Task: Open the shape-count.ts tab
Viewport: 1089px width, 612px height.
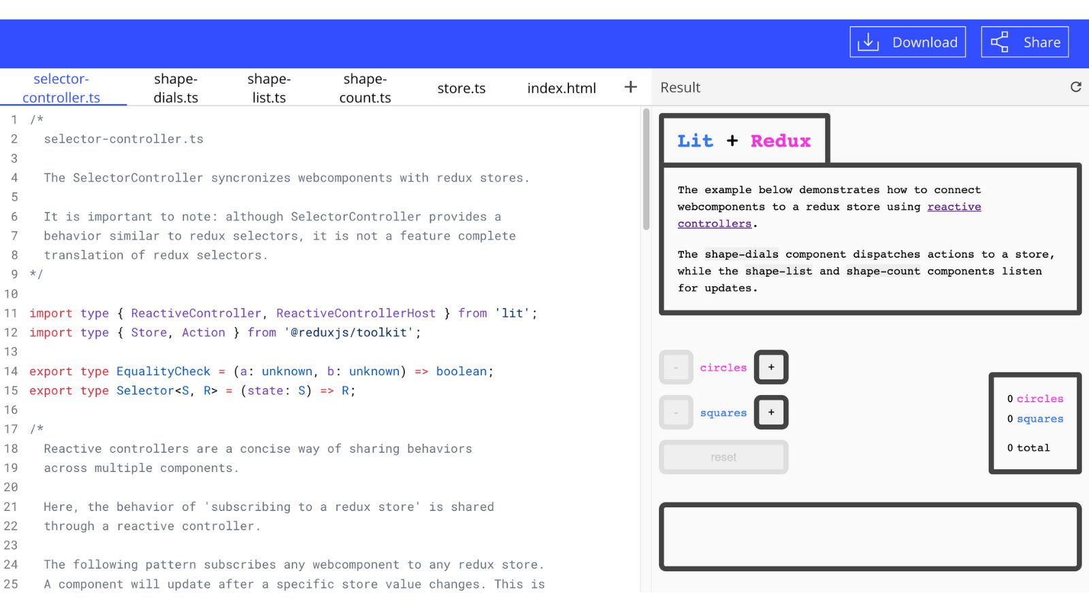Action: 365,88
